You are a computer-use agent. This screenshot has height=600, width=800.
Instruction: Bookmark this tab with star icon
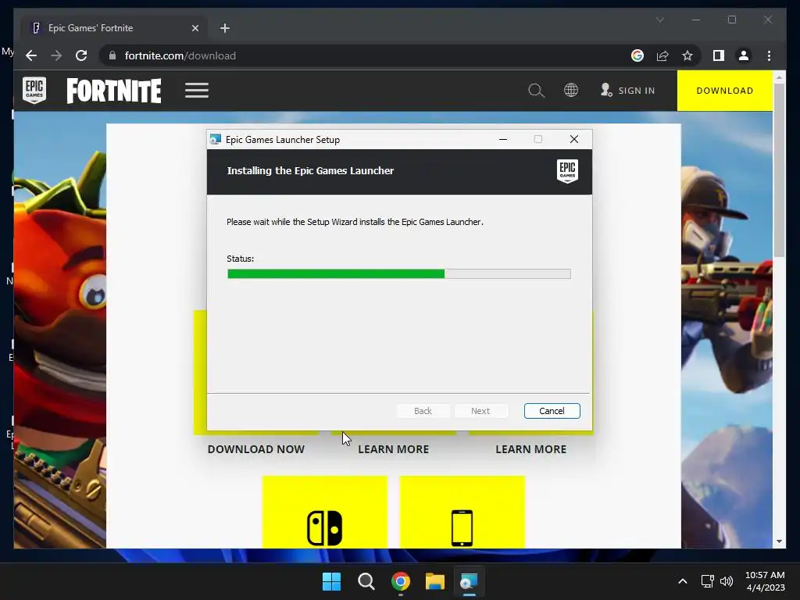point(687,55)
